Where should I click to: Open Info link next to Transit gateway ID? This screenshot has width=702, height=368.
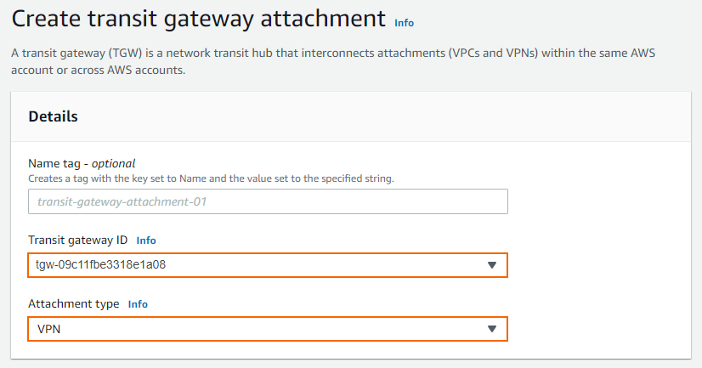point(146,241)
